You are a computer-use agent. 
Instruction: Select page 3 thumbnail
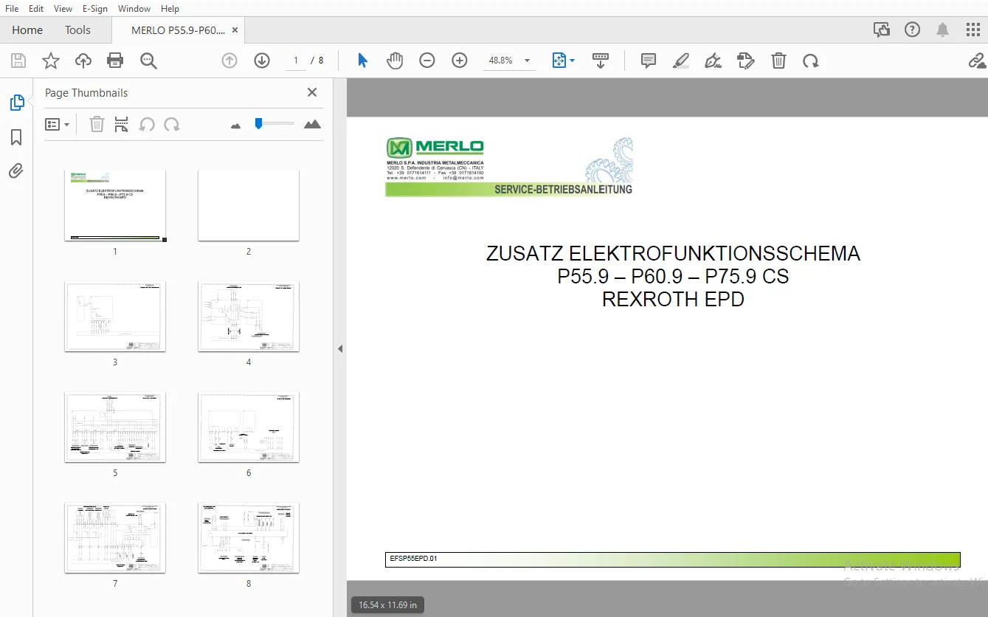(x=115, y=316)
